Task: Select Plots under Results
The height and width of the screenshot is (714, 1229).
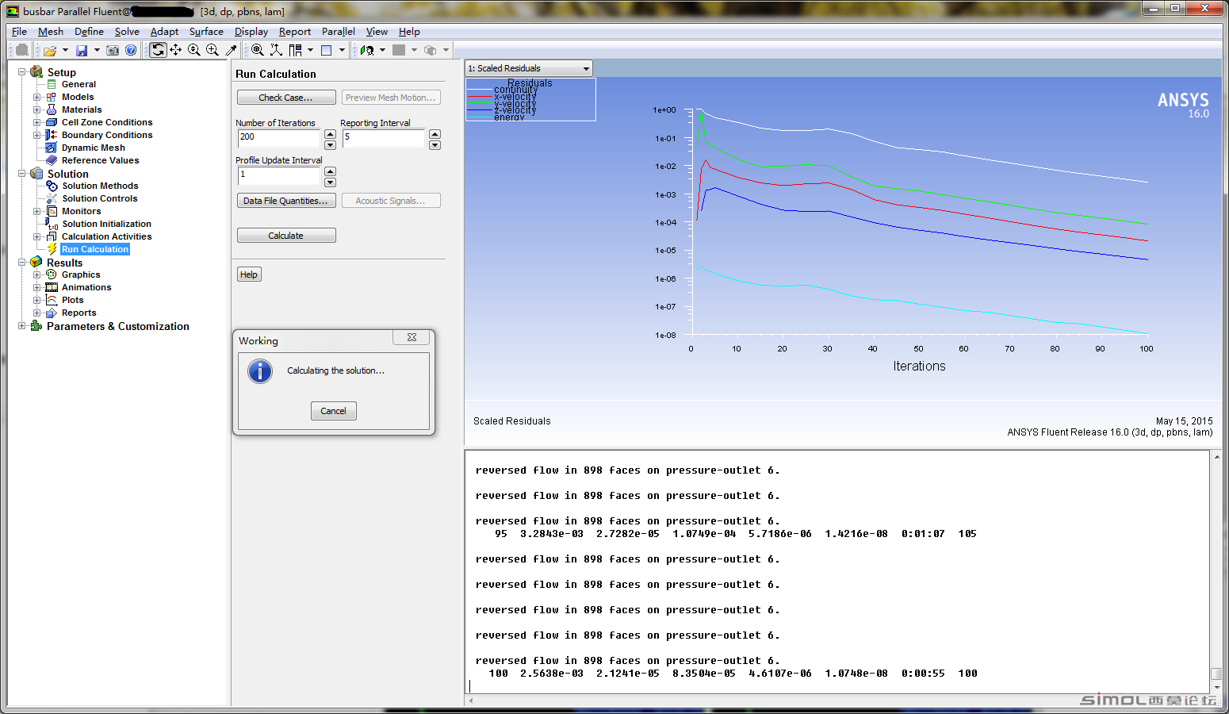Action: tap(73, 300)
